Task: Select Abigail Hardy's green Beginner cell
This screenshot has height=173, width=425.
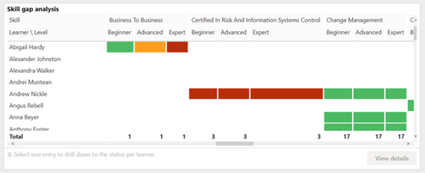Action: pyautogui.click(x=120, y=47)
